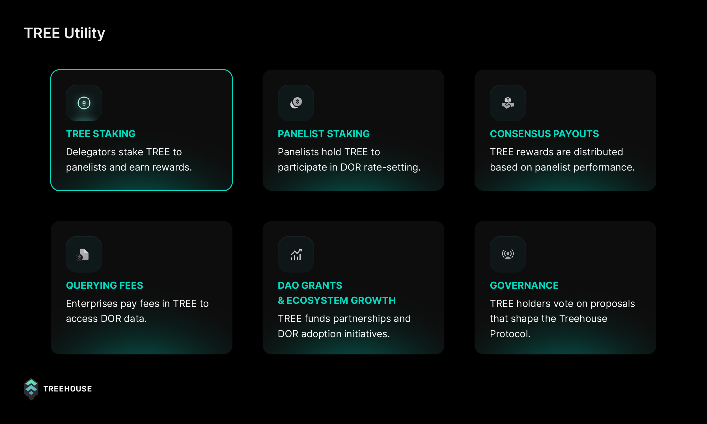This screenshot has height=424, width=707.
Task: Select the 'TREE rewards are distributed' description
Action: click(x=562, y=160)
